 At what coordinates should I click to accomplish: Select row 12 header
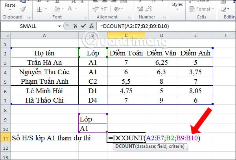[6, 148]
